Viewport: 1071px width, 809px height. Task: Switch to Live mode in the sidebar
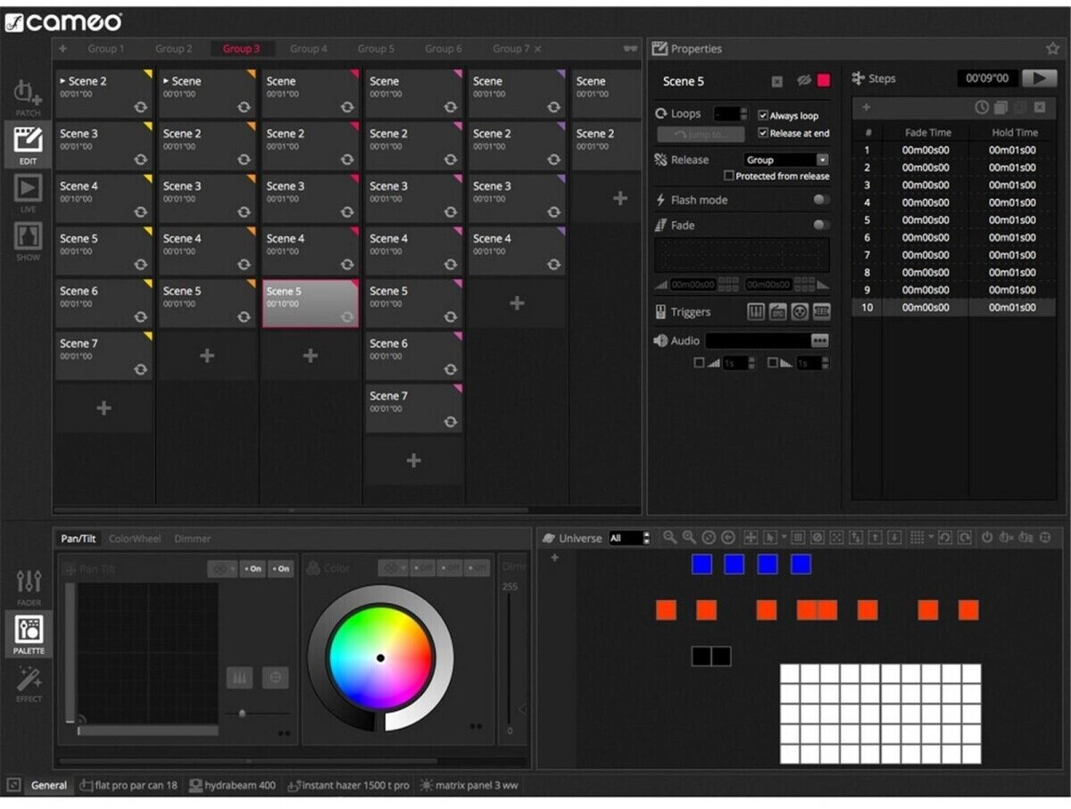[28, 189]
